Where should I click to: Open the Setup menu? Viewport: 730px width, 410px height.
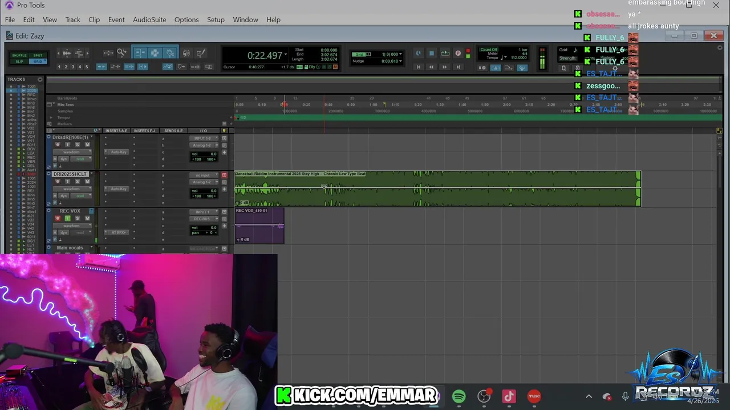tap(216, 19)
